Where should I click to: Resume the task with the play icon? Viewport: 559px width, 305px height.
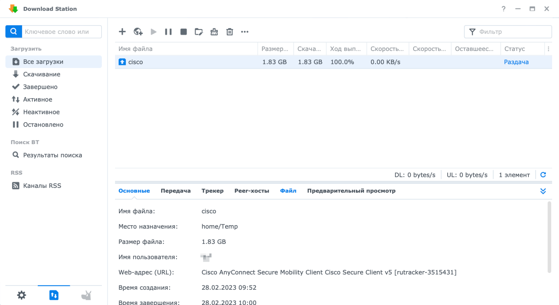154,32
